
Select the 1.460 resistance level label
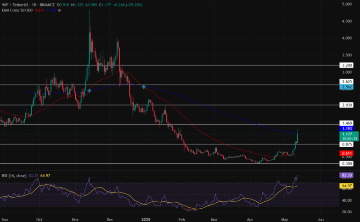tap(346, 123)
